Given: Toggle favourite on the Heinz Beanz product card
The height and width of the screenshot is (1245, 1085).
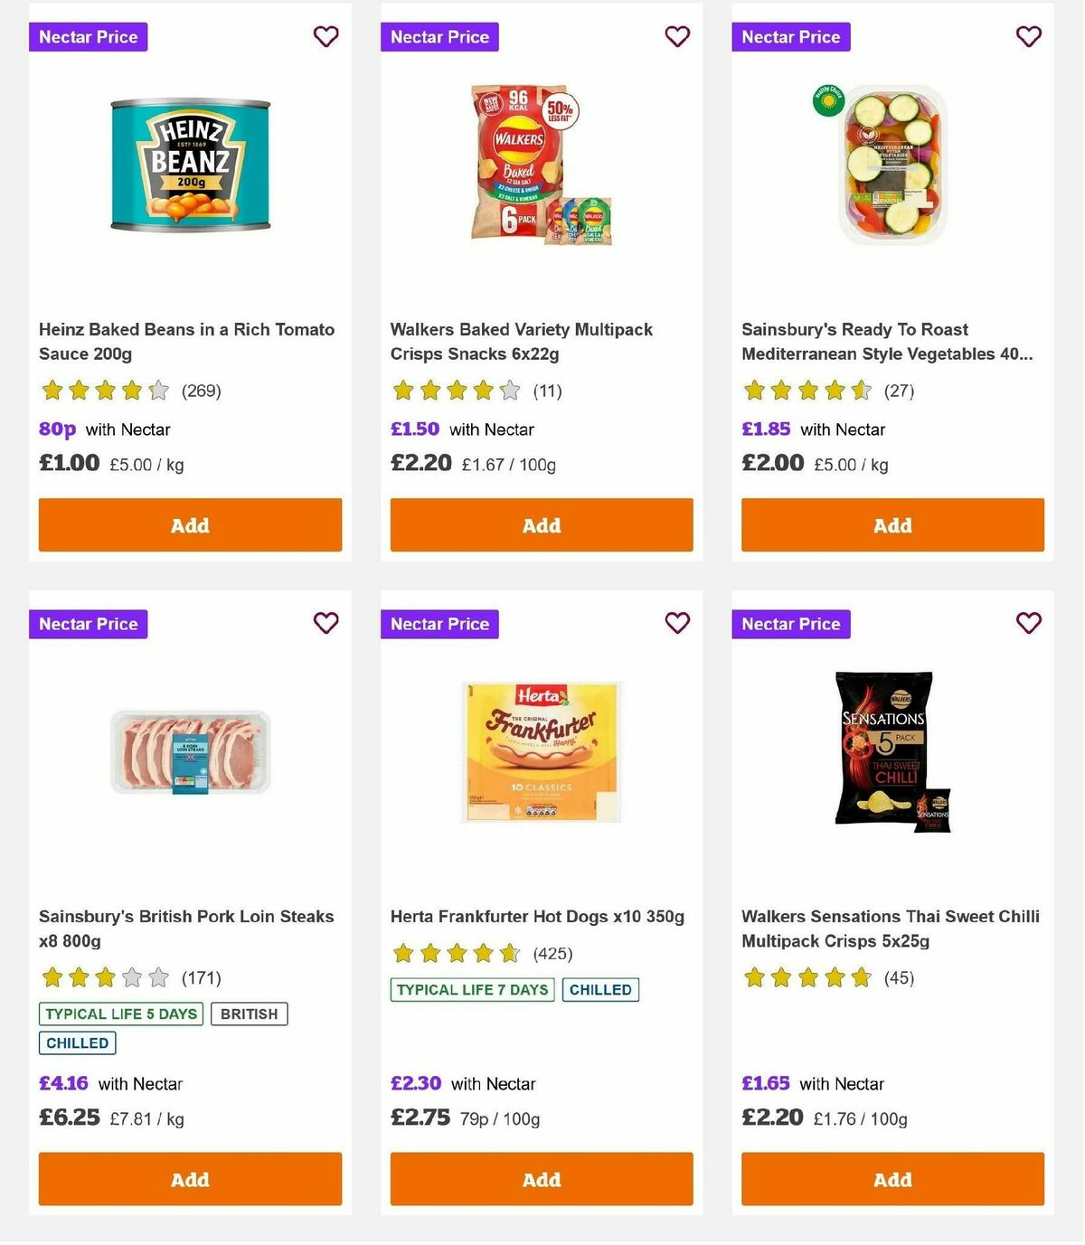Looking at the screenshot, I should pos(325,36).
